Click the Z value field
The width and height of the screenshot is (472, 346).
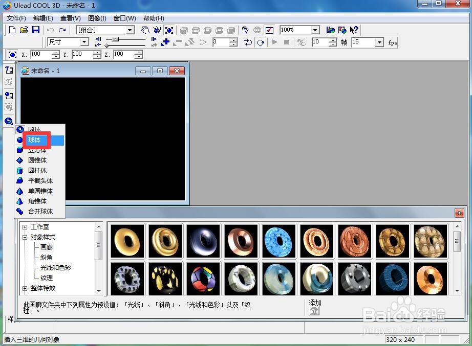pos(124,54)
